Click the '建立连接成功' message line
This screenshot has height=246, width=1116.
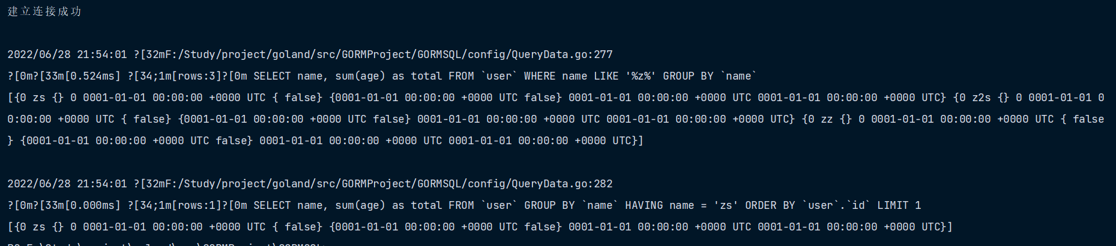44,11
